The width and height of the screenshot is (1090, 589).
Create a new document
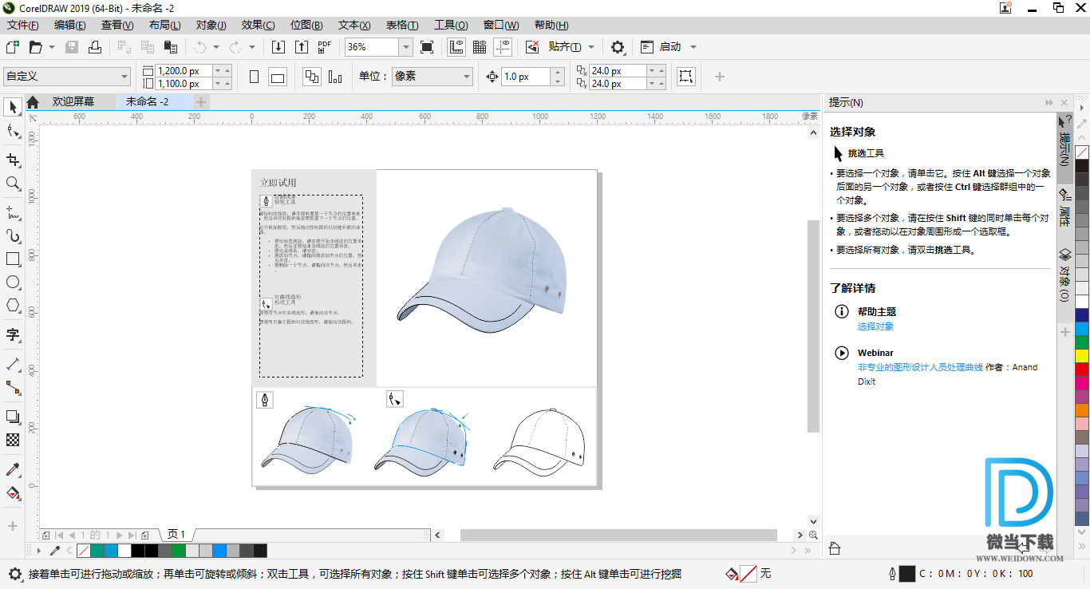[13, 47]
